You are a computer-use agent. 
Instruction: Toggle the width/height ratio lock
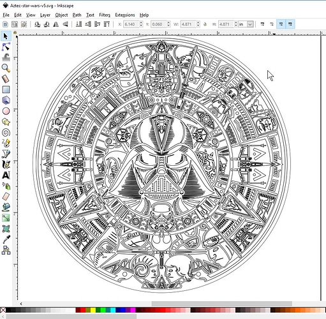point(205,24)
